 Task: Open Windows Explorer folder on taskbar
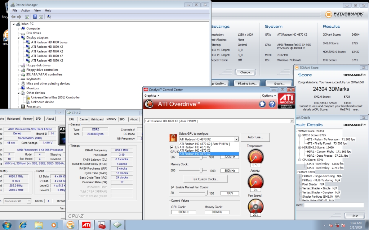click(x=39, y=225)
